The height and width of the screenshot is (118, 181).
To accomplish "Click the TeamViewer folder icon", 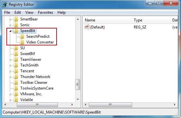I will click(16, 59).
